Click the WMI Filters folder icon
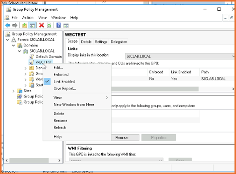The image size is (236, 174). pos(32,79)
